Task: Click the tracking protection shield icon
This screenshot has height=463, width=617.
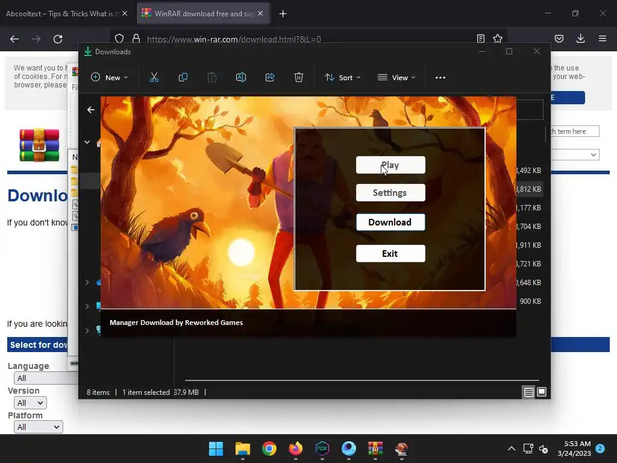Action: click(x=119, y=39)
